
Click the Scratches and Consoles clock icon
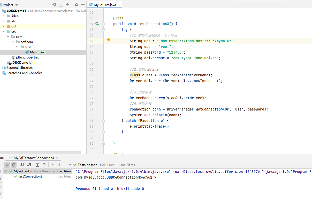4,73
